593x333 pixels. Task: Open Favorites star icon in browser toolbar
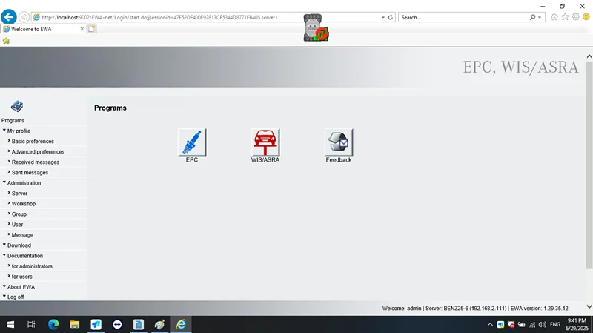coord(565,17)
